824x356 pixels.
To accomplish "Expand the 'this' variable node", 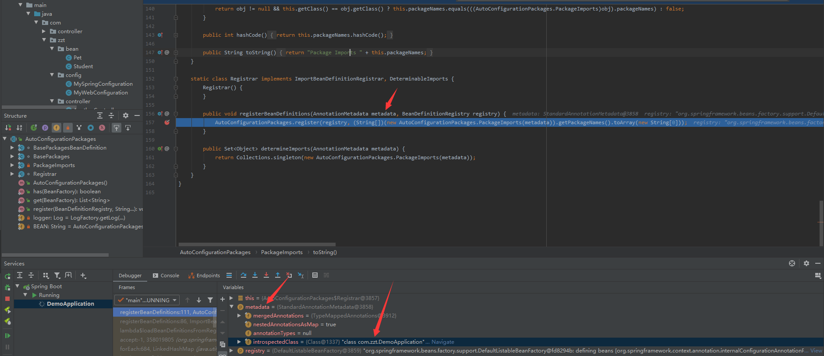I will coord(231,298).
